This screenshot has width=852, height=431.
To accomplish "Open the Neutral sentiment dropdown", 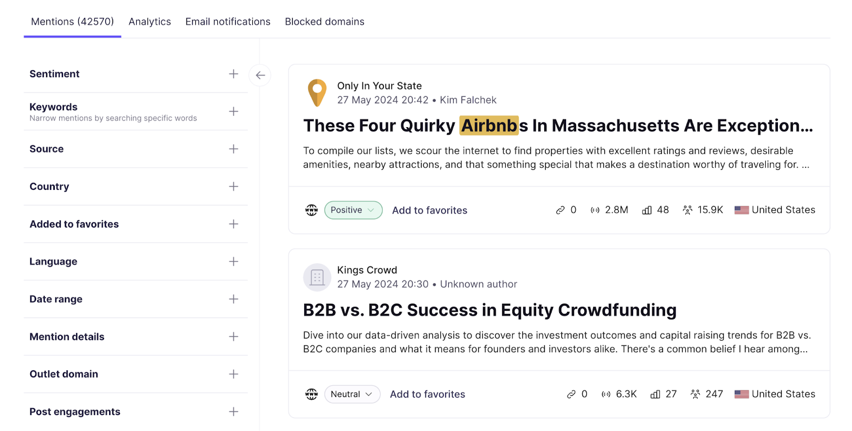I will coord(352,394).
